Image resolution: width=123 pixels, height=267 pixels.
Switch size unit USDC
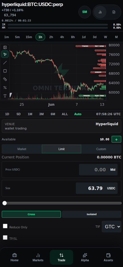click(111, 188)
